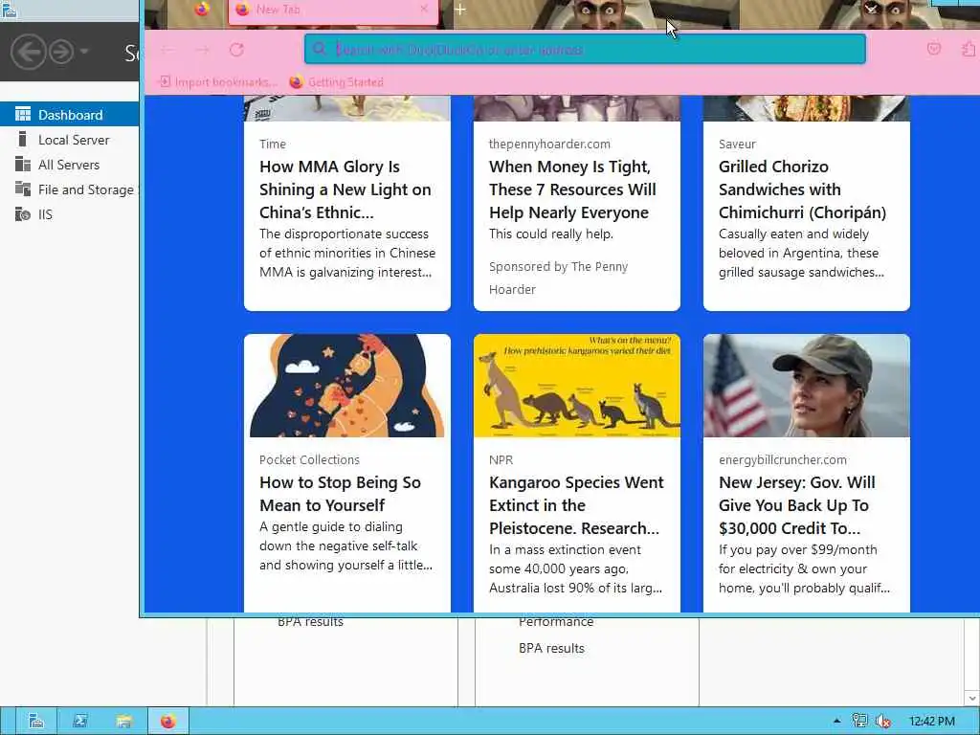Click the Local Server icon
This screenshot has height=735, width=980.
pyautogui.click(x=23, y=139)
